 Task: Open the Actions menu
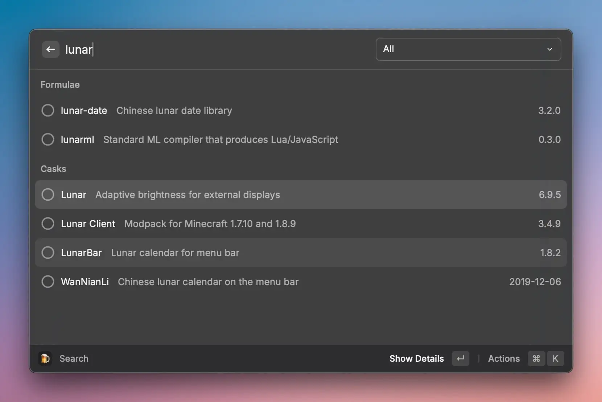504,358
